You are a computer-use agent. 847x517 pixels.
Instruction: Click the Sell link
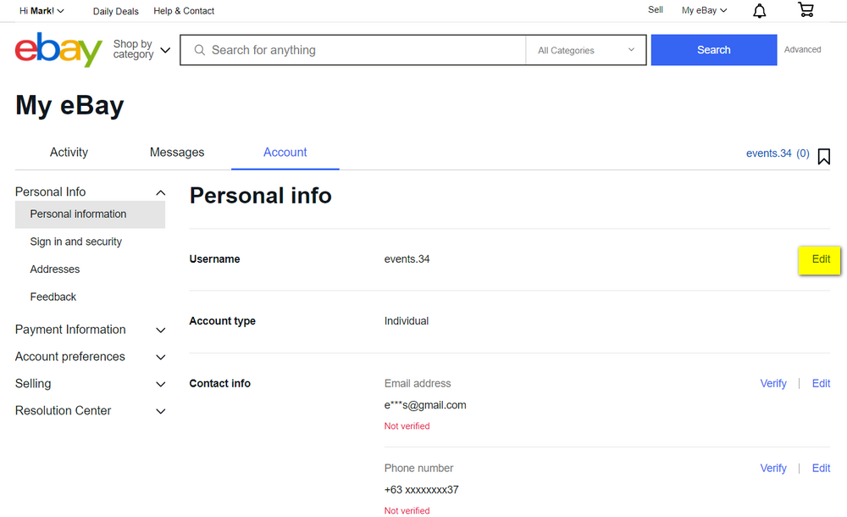pos(656,9)
